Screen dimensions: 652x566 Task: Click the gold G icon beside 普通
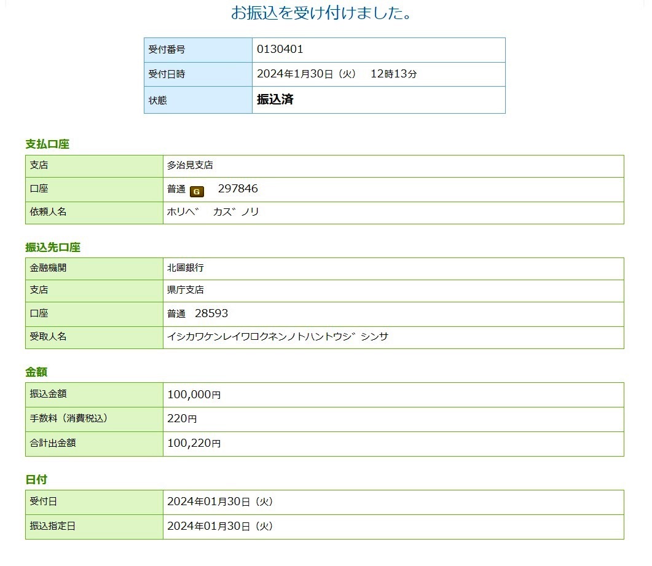coord(196,191)
